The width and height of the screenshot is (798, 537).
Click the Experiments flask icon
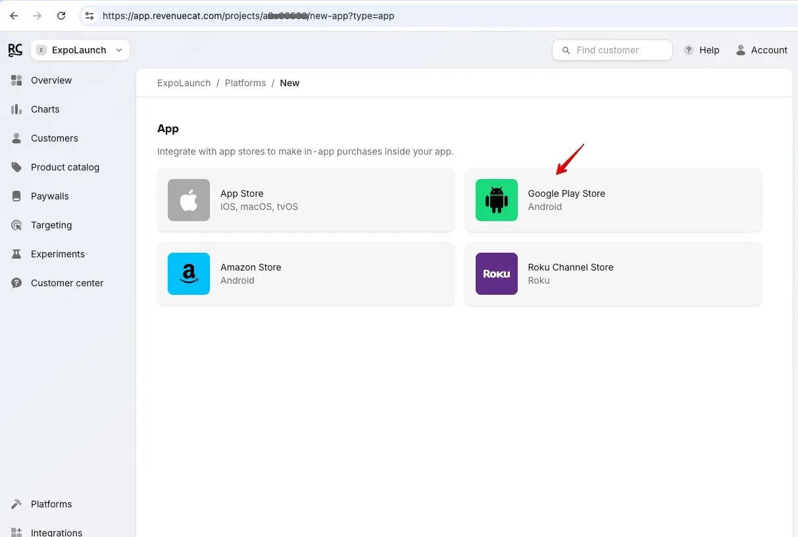(17, 254)
